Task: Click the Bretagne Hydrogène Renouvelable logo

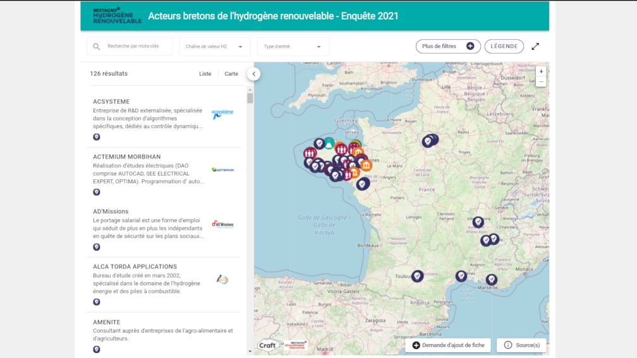Action: (118, 16)
